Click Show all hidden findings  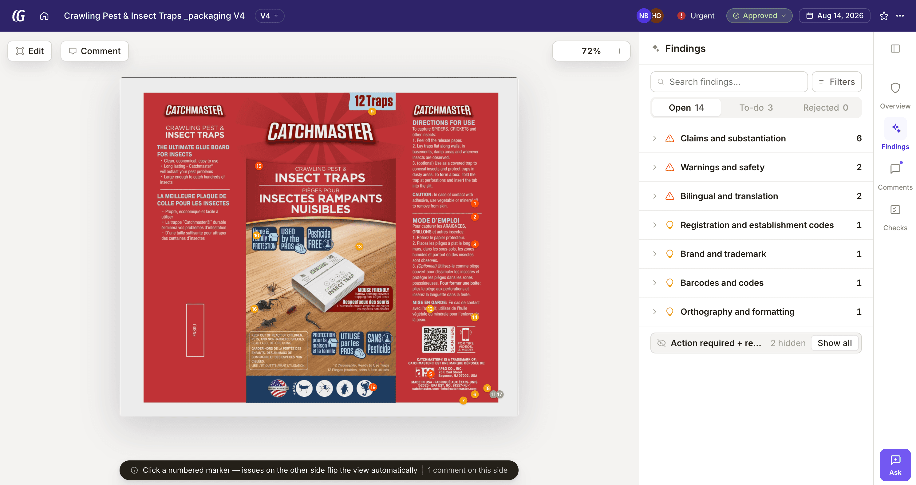pos(834,343)
